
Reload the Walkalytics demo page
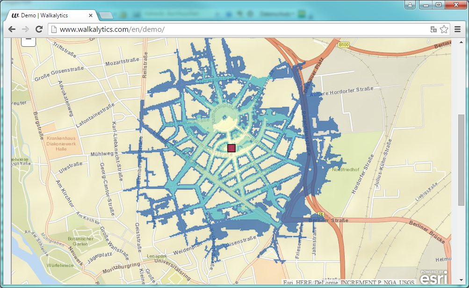pyautogui.click(x=39, y=29)
